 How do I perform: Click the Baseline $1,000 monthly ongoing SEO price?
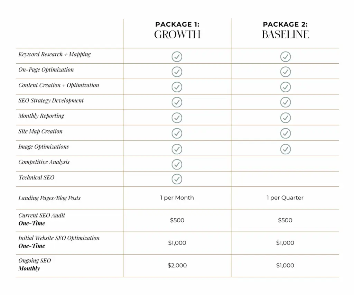285,266
